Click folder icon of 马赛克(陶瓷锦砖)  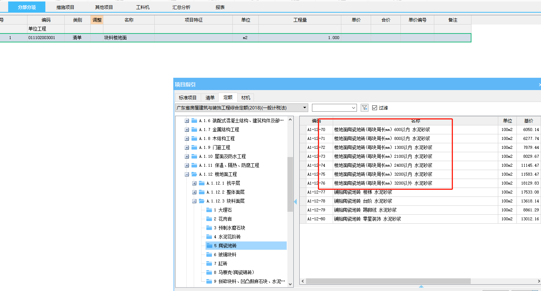209,272
